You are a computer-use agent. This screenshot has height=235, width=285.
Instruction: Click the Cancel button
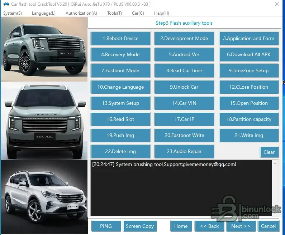[269, 226]
